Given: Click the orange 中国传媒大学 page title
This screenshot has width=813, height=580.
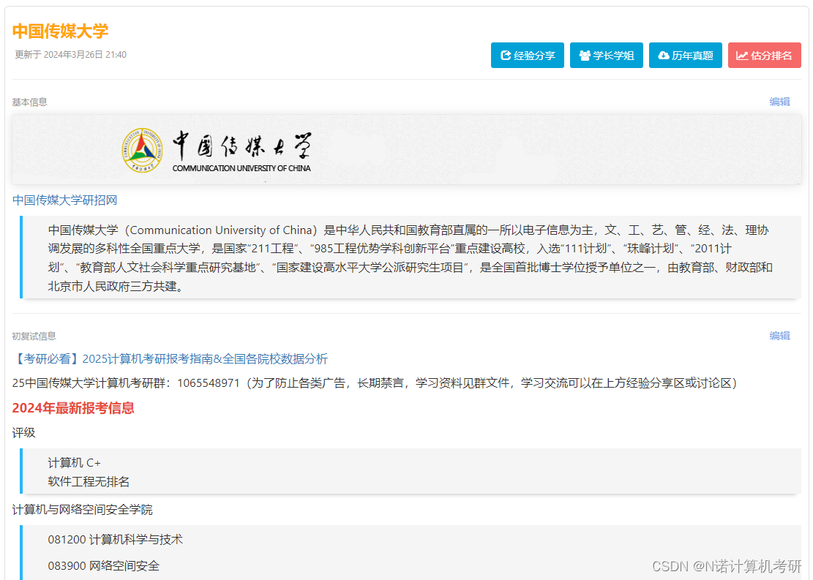Looking at the screenshot, I should pyautogui.click(x=60, y=31).
